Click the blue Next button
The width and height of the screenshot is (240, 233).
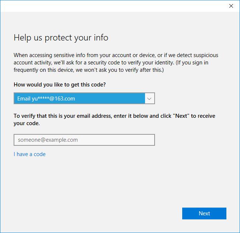pos(204,213)
